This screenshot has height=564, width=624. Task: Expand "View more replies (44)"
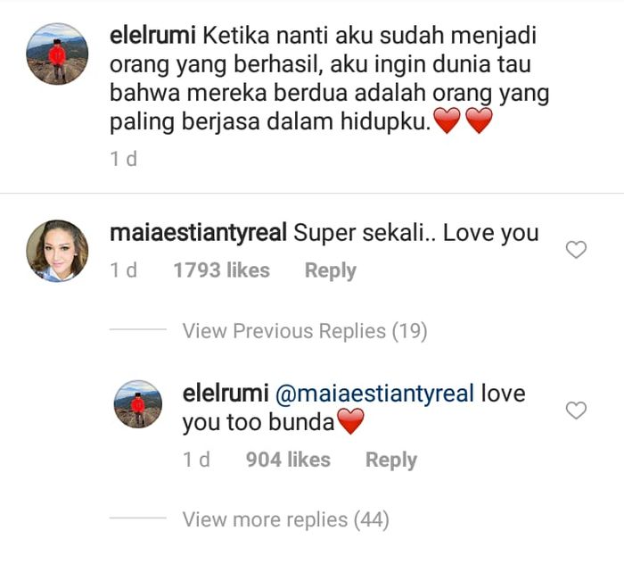coord(285,519)
